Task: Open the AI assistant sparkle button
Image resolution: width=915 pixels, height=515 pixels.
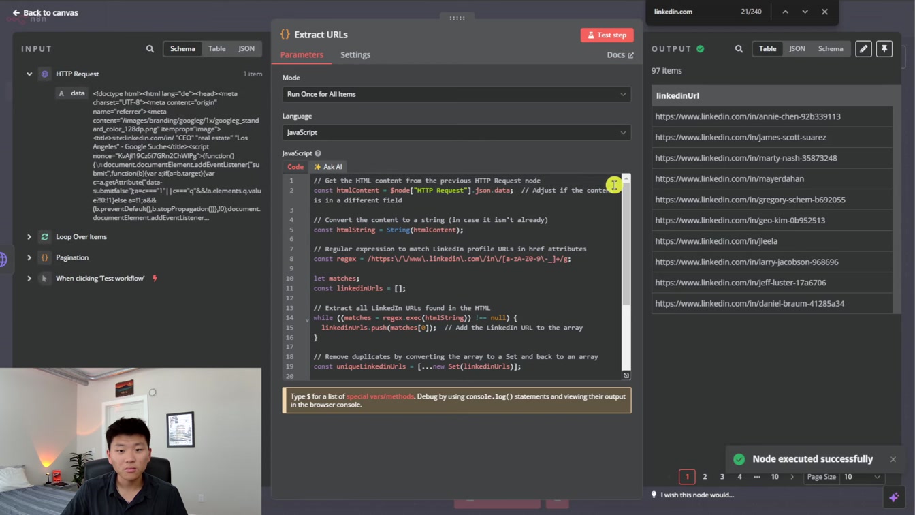Action: (894, 497)
